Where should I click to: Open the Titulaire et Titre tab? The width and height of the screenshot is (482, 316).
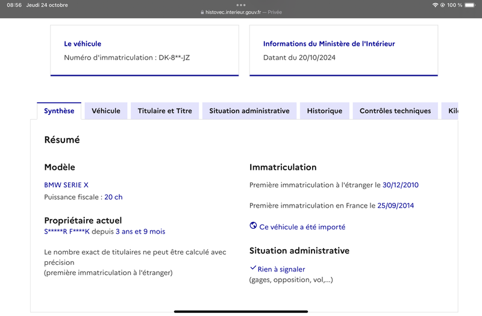164,111
